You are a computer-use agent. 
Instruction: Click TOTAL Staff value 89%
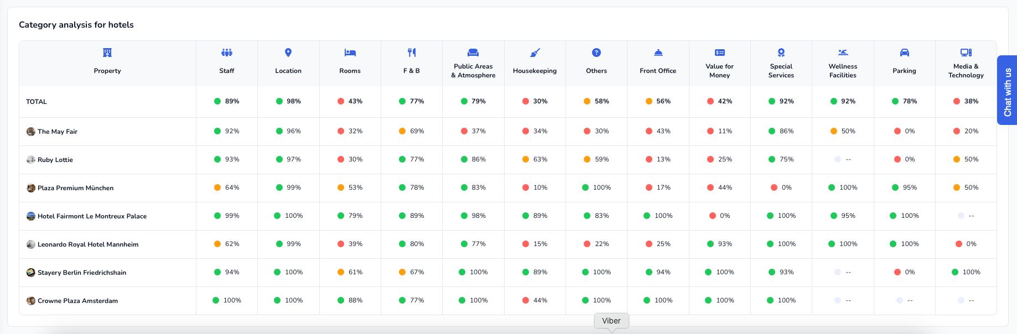coord(232,101)
